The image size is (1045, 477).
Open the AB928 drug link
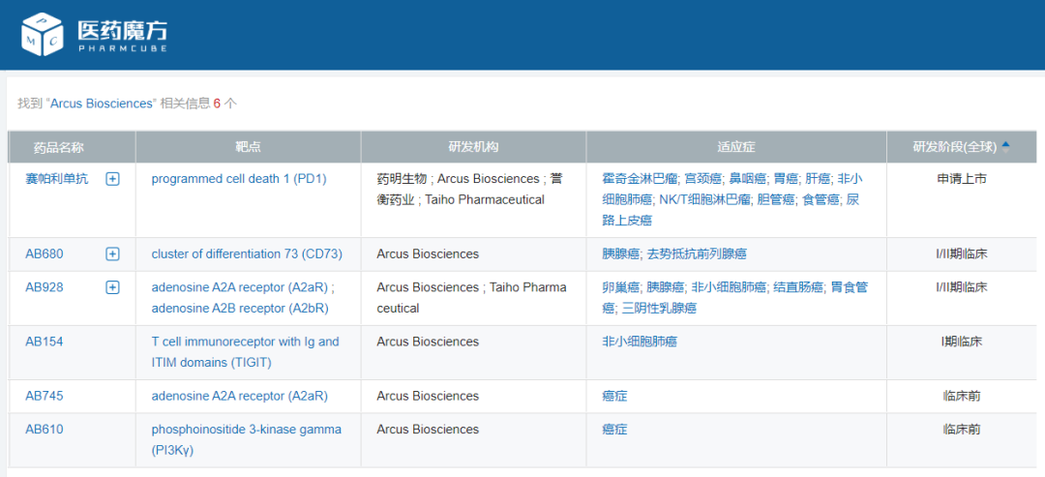(x=45, y=287)
